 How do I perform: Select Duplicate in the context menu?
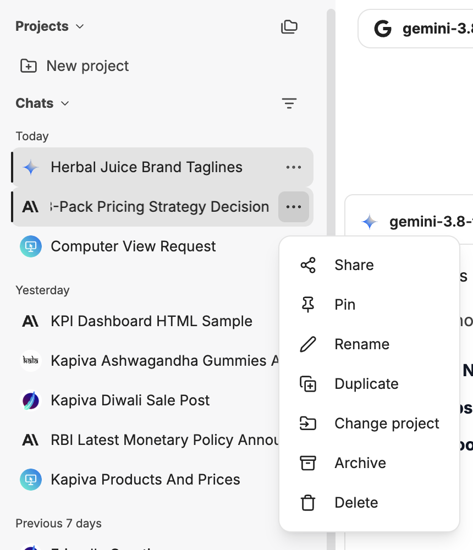click(369, 384)
